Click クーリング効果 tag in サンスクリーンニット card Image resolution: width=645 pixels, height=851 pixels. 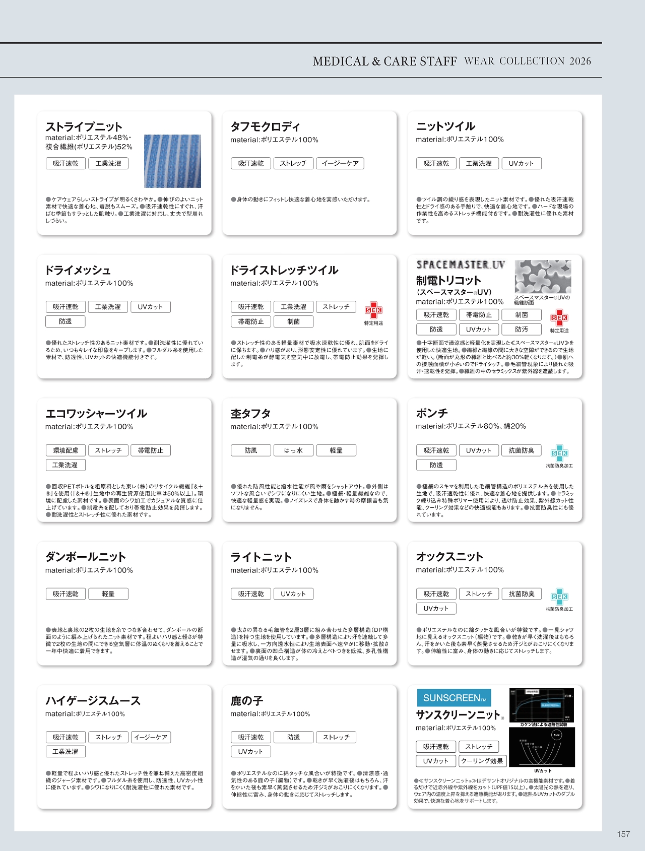point(482,761)
